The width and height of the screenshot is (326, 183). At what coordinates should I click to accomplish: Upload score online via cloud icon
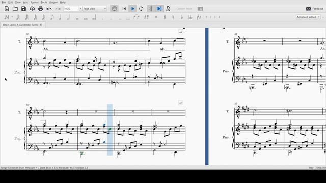pyautogui.click(x=32, y=9)
